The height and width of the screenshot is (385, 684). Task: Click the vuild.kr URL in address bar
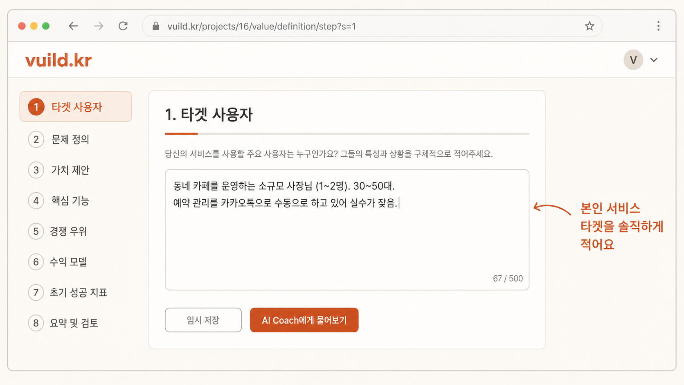point(262,27)
